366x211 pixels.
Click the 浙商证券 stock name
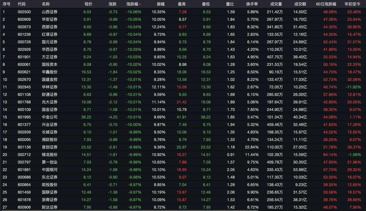click(x=50, y=199)
